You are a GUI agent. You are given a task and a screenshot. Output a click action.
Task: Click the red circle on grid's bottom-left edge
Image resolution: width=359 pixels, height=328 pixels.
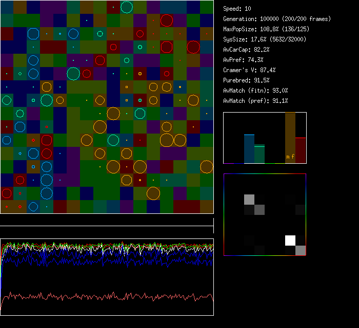point(7,193)
